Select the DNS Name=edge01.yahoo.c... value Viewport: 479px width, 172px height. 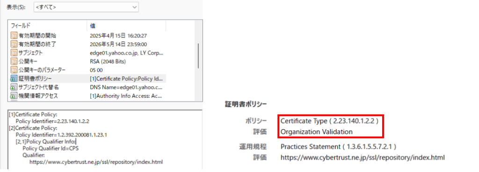127,87
